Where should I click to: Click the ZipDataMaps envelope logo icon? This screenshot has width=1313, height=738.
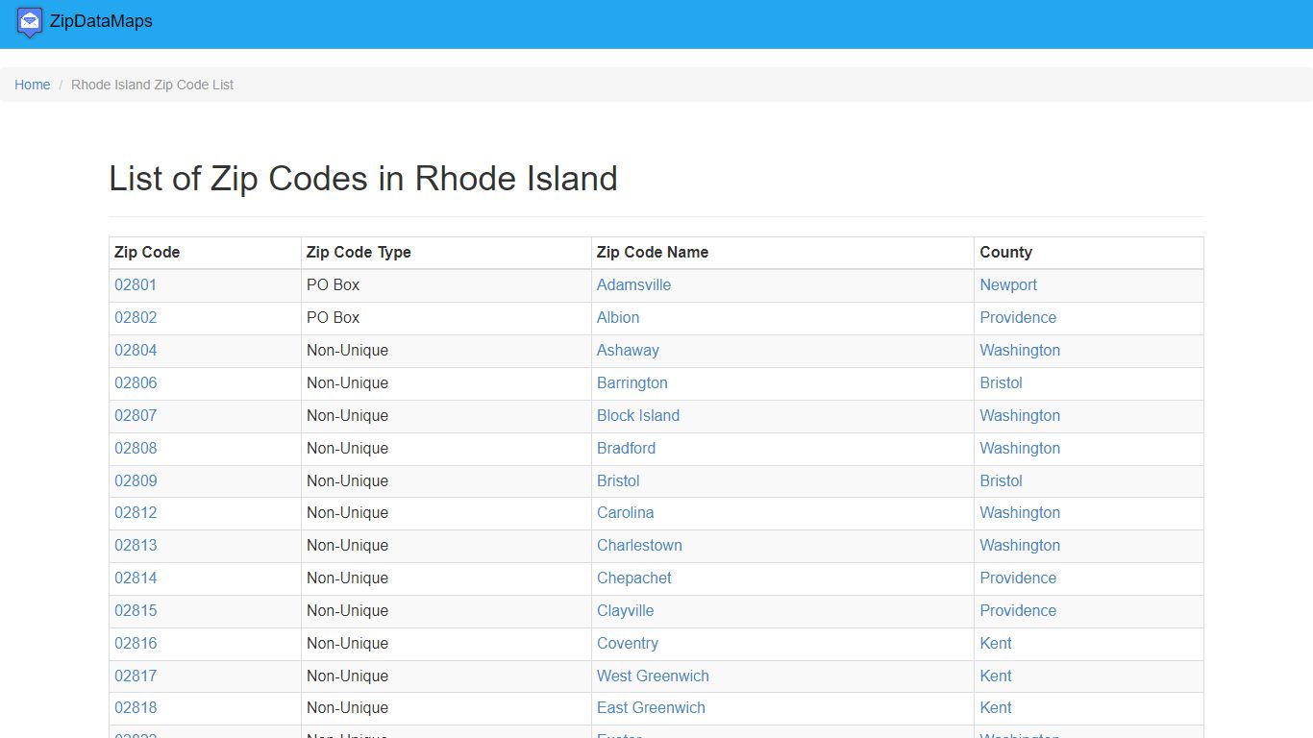[30, 21]
